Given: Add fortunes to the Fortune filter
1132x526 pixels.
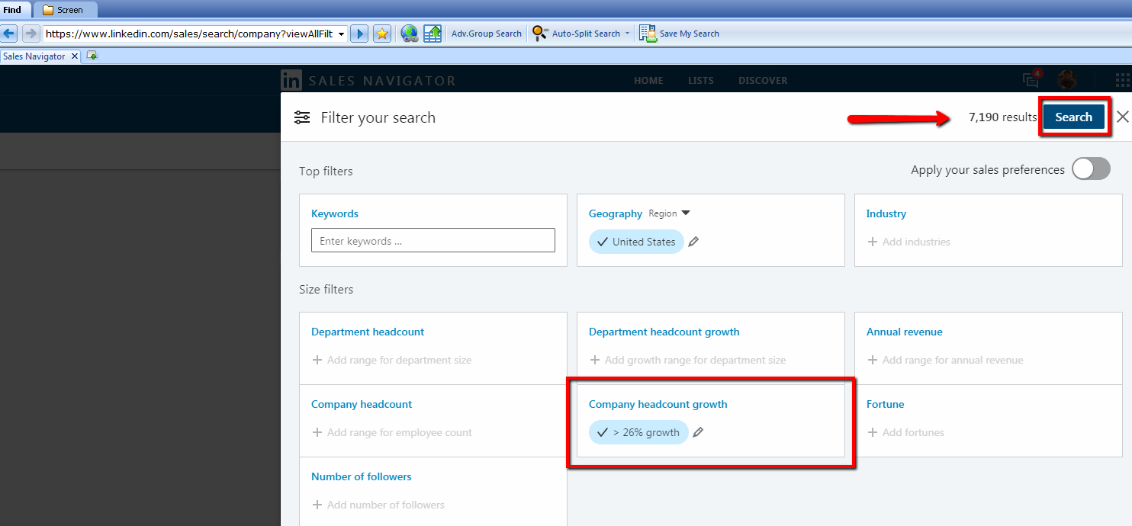Looking at the screenshot, I should [906, 432].
